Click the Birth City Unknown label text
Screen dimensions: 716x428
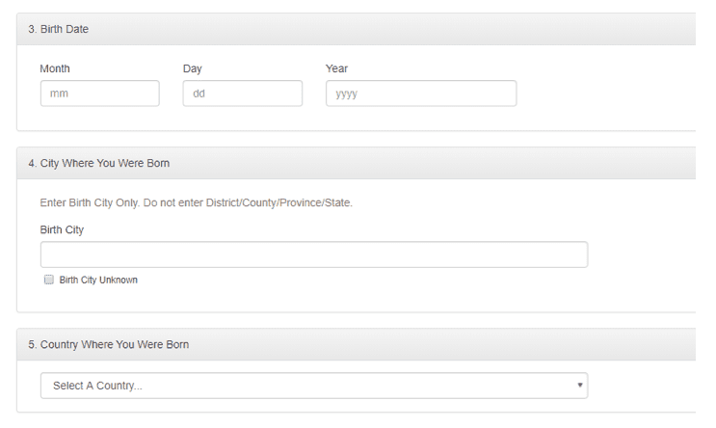point(98,281)
